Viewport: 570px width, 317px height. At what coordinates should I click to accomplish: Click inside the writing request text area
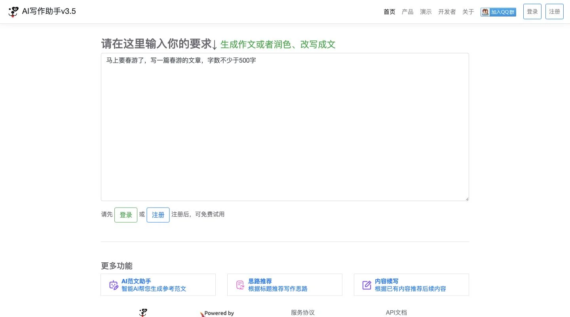[285, 127]
